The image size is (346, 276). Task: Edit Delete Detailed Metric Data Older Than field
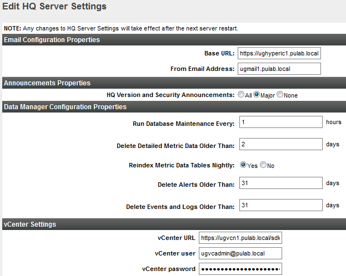pyautogui.click(x=280, y=145)
